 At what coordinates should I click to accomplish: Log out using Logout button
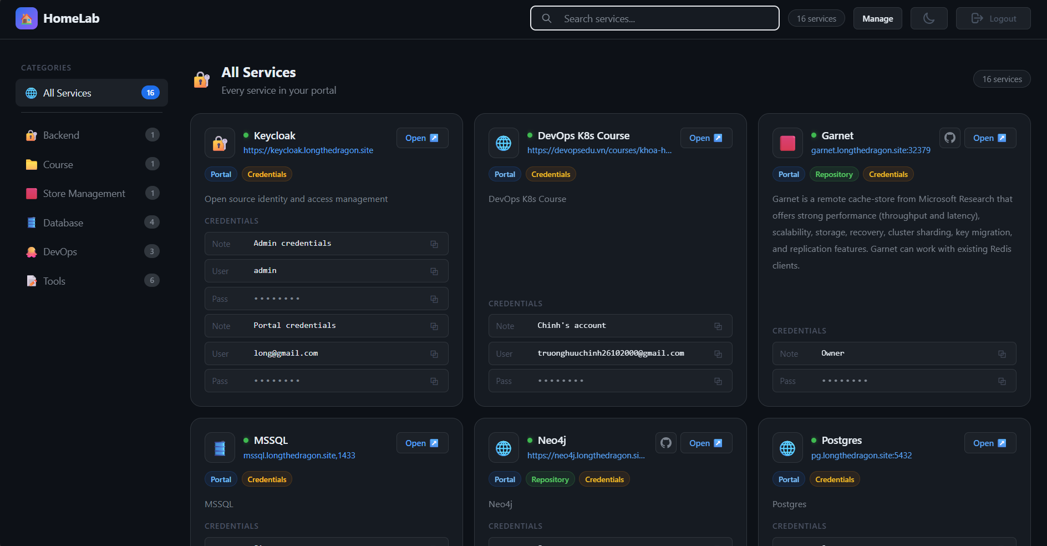(x=993, y=18)
